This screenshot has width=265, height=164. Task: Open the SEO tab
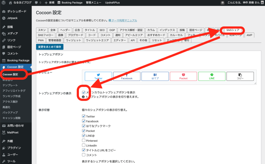(102, 30)
